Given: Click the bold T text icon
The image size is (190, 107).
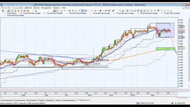Looking at the screenshot, I should [x=158, y=11].
